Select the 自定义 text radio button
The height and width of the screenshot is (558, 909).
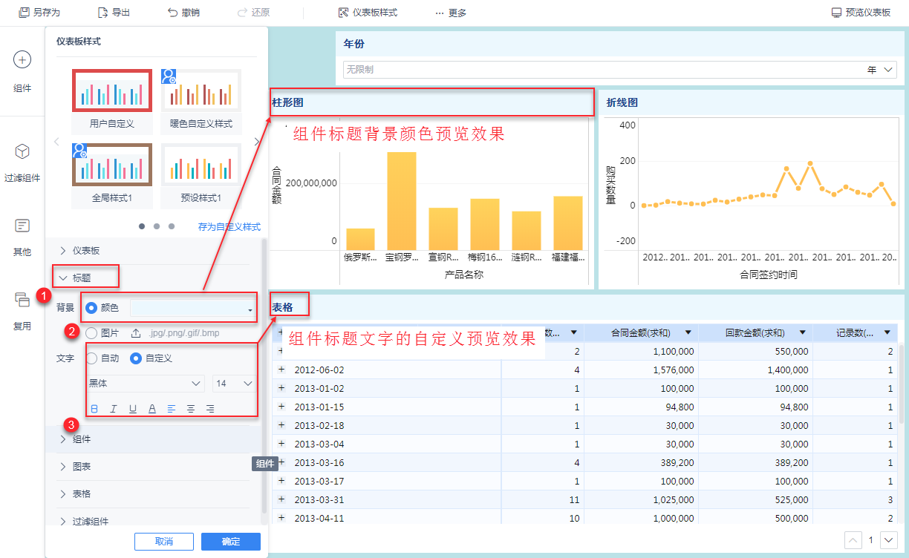[x=136, y=358]
